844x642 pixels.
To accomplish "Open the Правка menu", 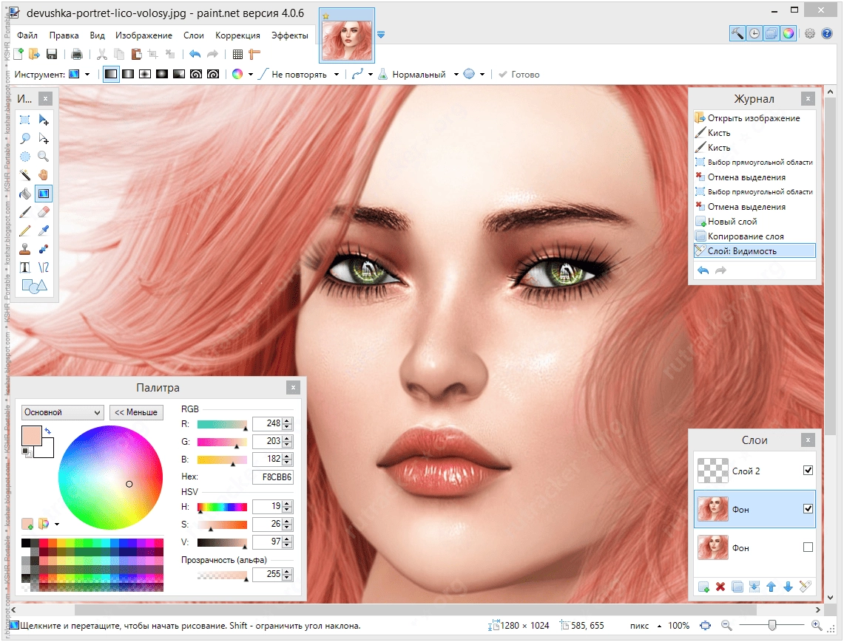I will tap(64, 35).
